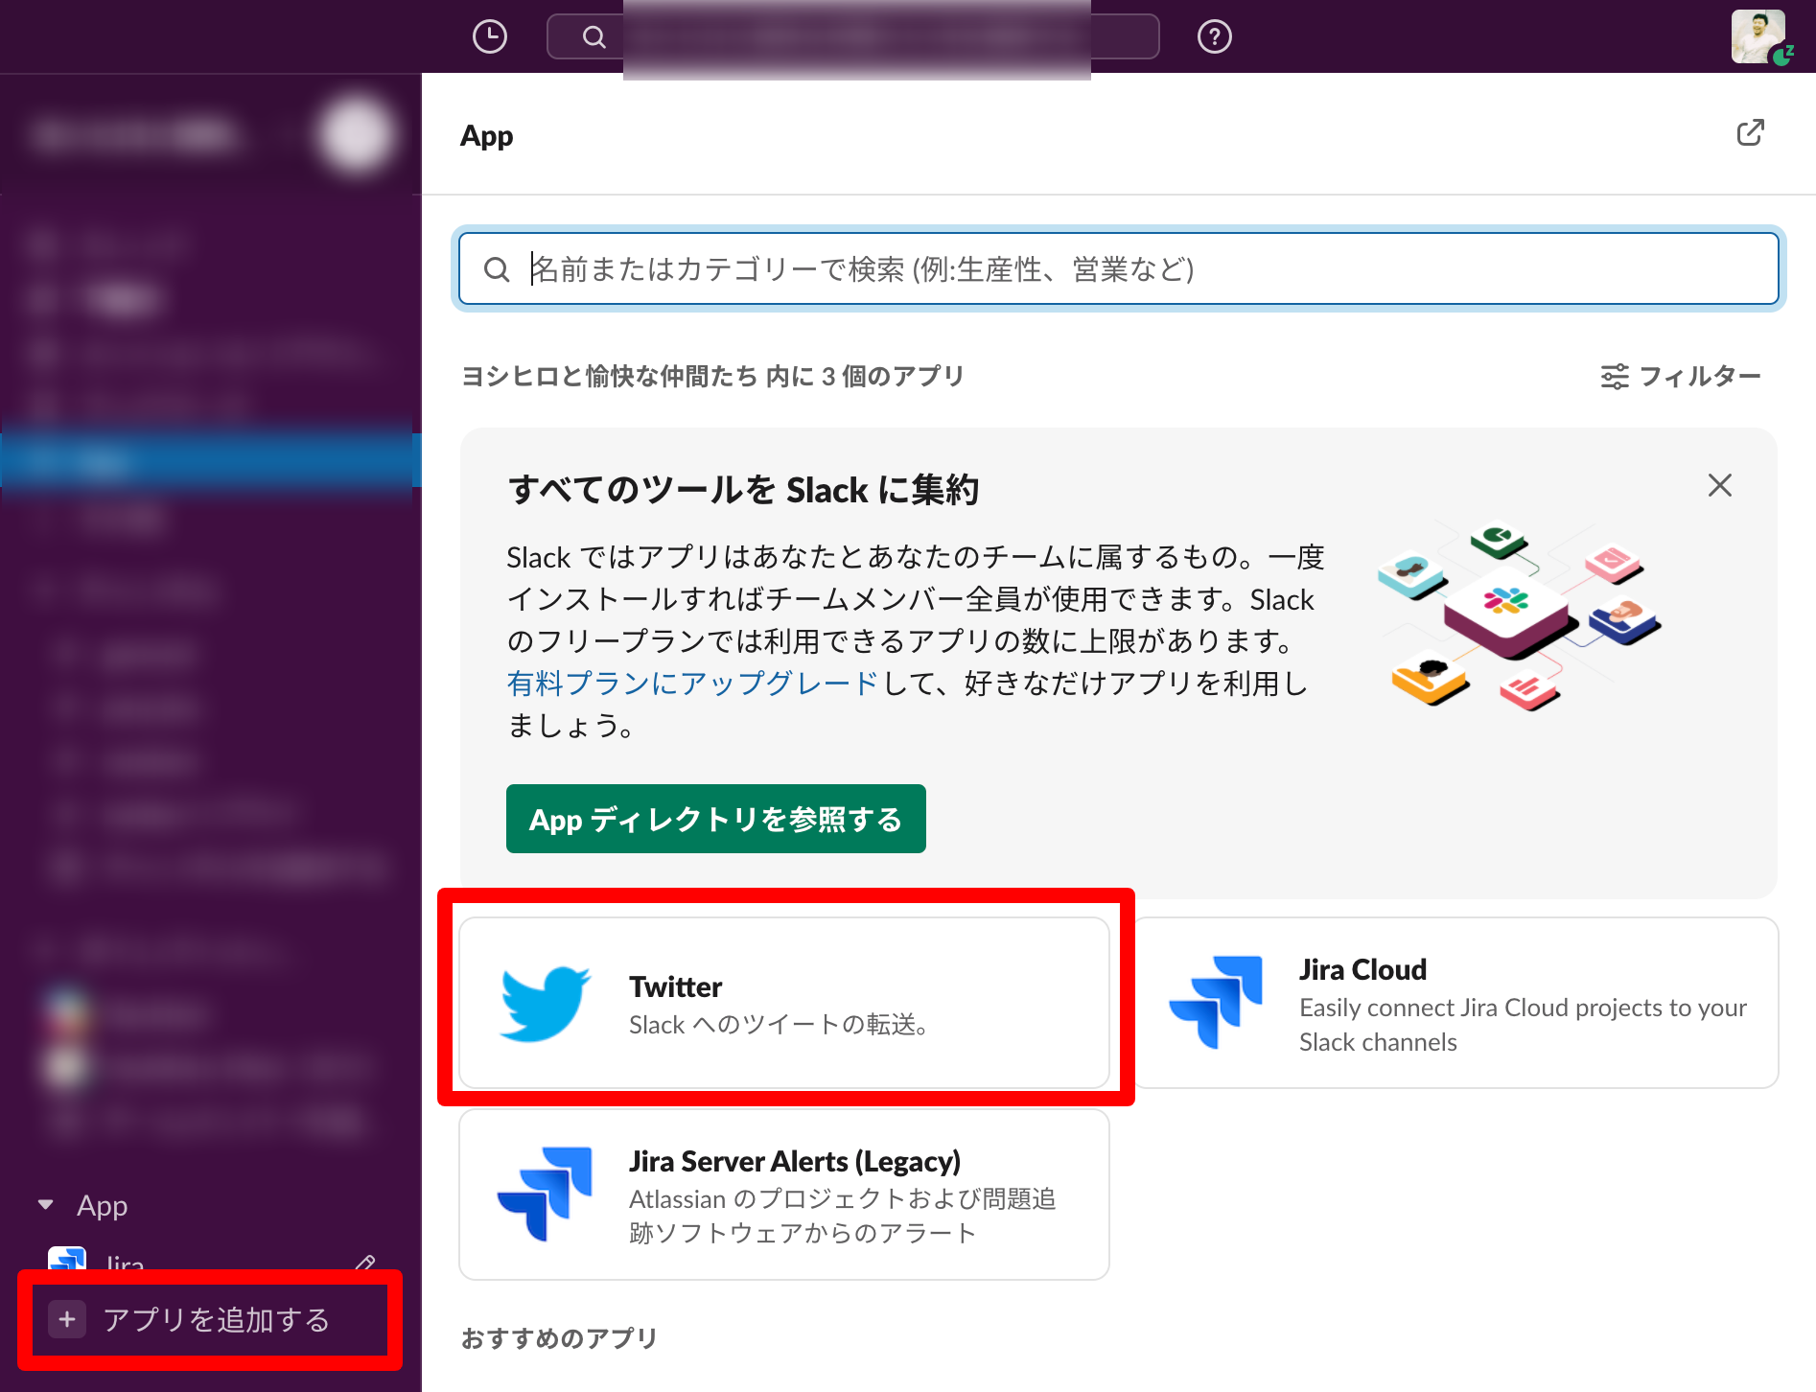Select the おすすめのアプリ heading text
The image size is (1816, 1392).
tap(559, 1338)
